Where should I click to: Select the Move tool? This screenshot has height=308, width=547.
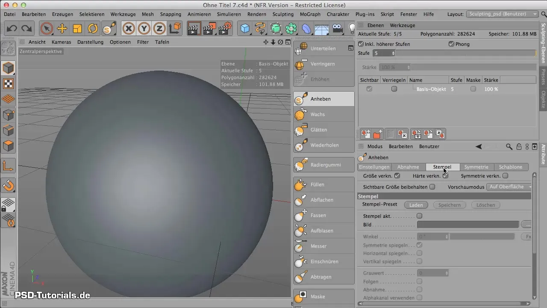(62, 29)
